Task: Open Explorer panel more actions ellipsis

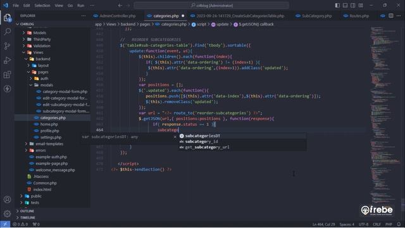Action: pyautogui.click(x=84, y=16)
